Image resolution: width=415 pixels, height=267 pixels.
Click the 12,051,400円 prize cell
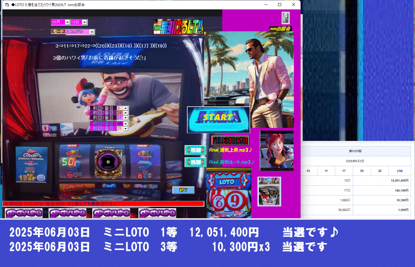click(x=382, y=181)
